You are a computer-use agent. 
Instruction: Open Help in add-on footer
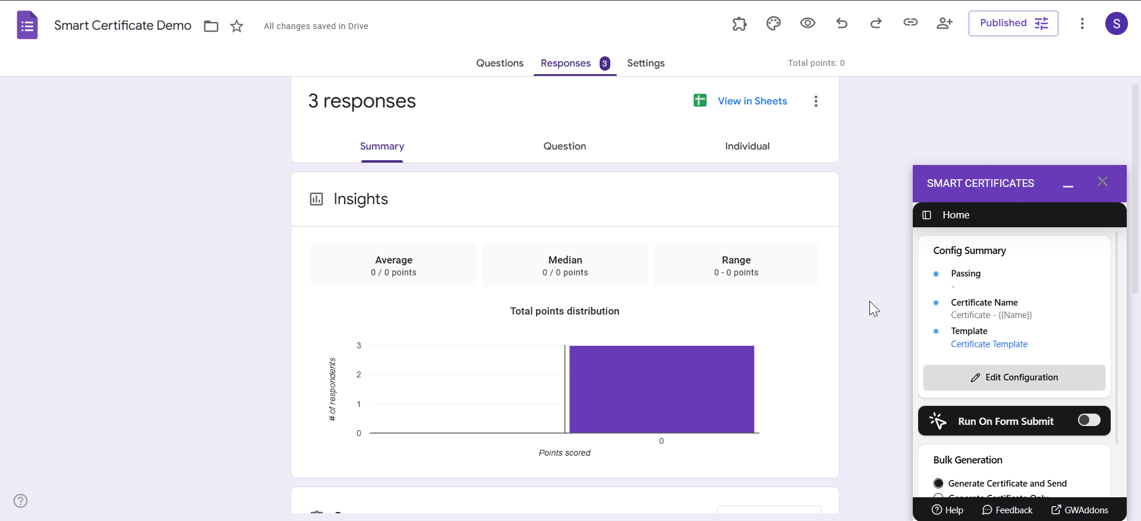point(947,510)
